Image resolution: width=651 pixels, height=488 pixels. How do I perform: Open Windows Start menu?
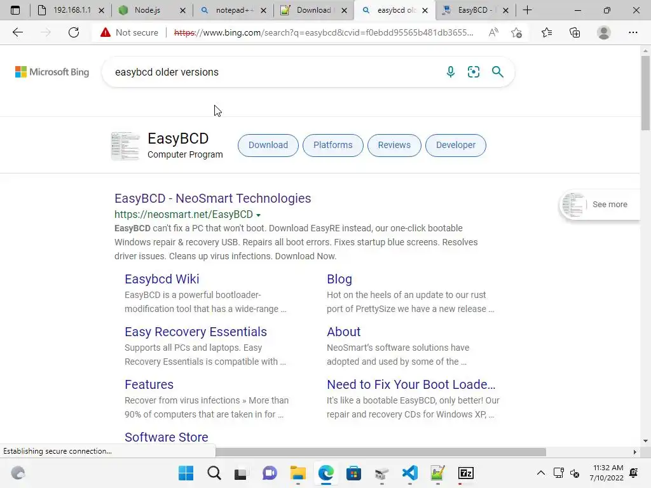pos(186,473)
